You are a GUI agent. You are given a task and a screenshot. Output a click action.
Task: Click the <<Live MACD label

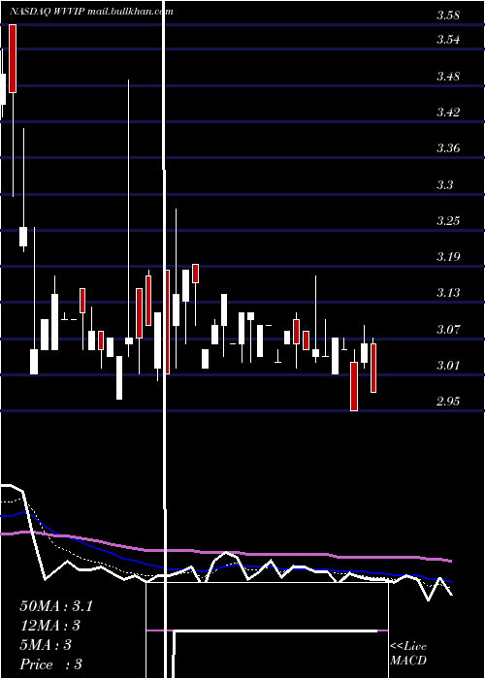(408, 654)
